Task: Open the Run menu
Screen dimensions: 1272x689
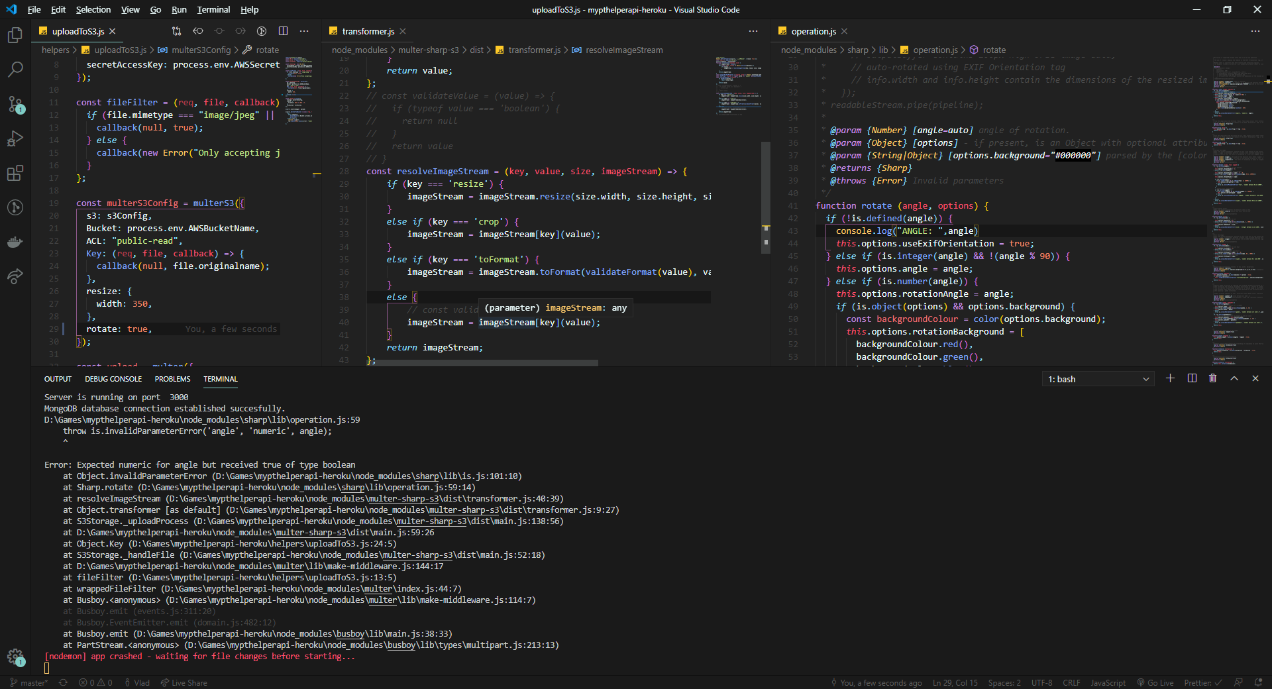Action: tap(179, 9)
